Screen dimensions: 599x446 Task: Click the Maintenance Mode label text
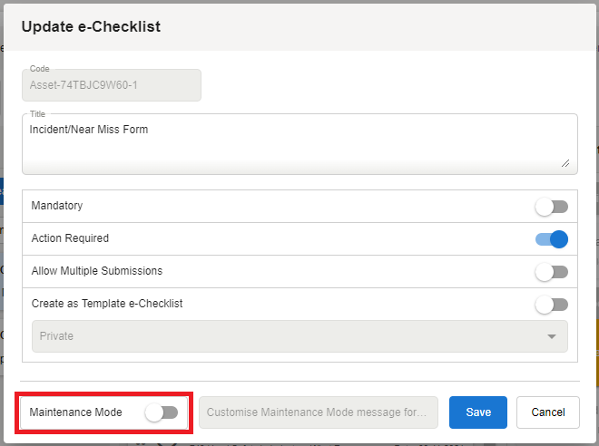pyautogui.click(x=75, y=412)
